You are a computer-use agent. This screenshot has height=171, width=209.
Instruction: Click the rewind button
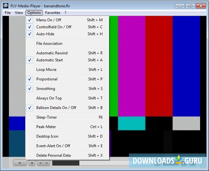click(40, 163)
